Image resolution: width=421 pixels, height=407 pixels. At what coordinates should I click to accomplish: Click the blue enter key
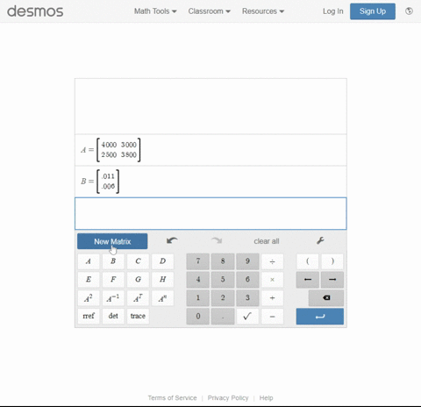tap(320, 317)
